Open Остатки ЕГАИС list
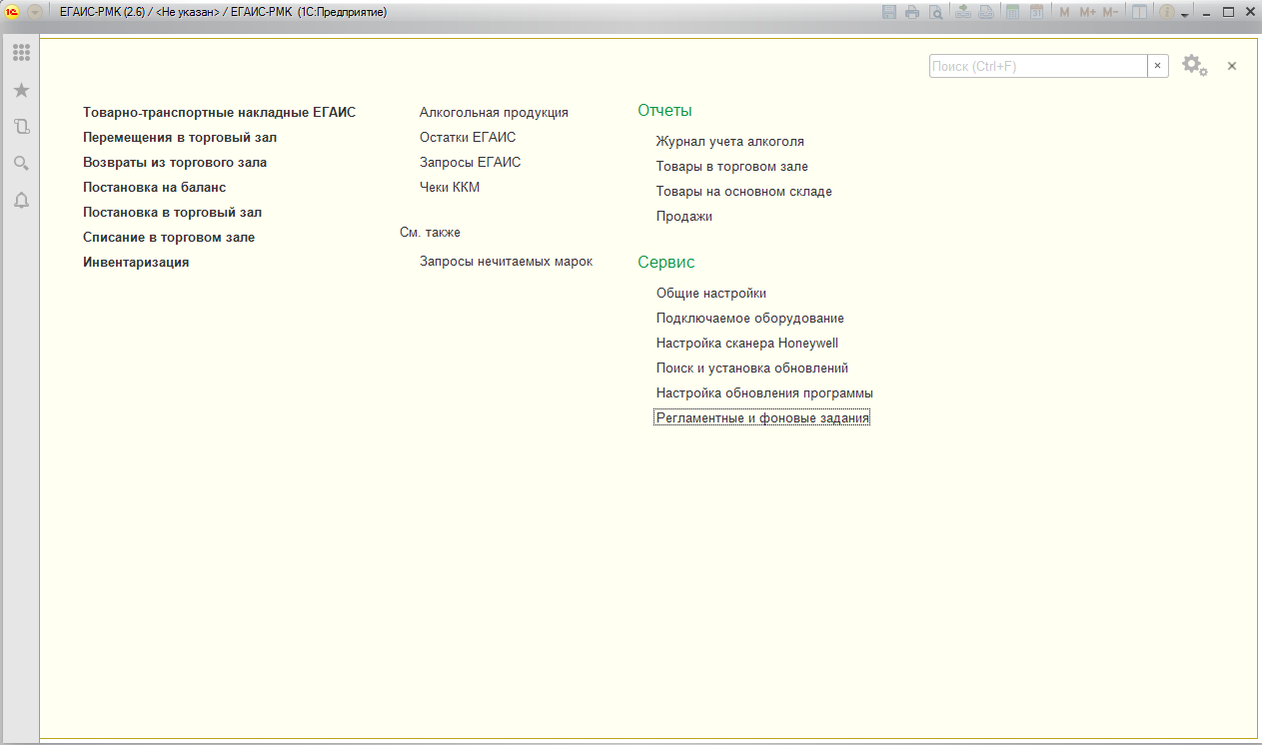Image resolution: width=1262 pixels, height=745 pixels. pyautogui.click(x=467, y=138)
